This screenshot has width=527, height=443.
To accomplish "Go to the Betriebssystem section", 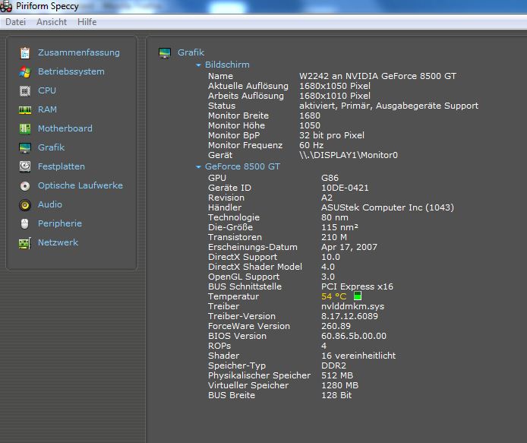I will point(71,71).
